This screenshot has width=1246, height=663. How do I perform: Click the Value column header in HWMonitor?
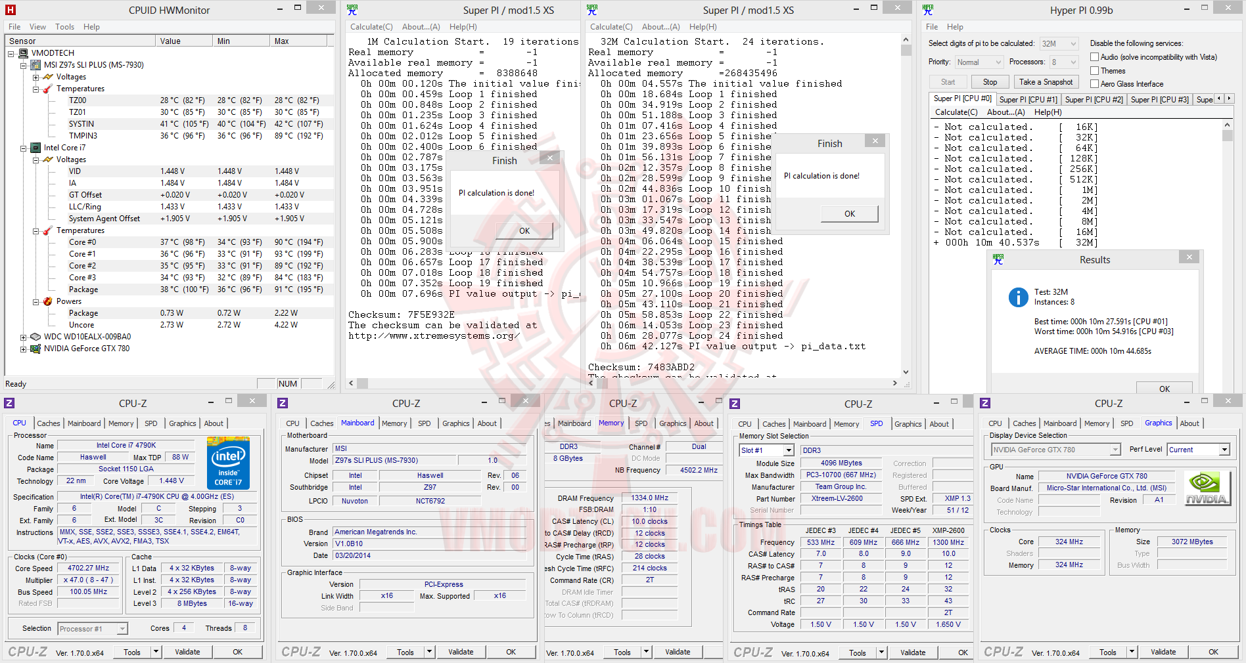click(185, 41)
